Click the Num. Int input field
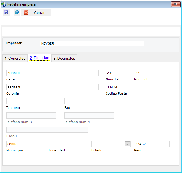This screenshot has width=182, height=173. (145, 73)
